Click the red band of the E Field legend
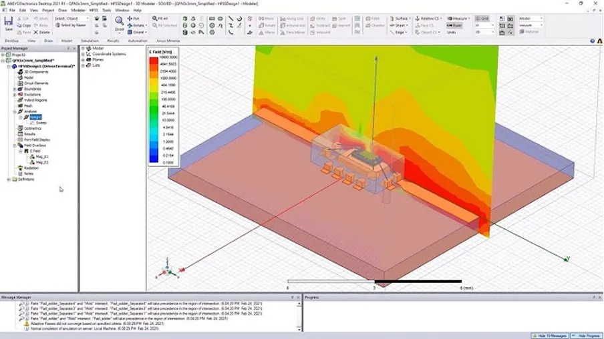The height and width of the screenshot is (339, 604). click(154, 62)
